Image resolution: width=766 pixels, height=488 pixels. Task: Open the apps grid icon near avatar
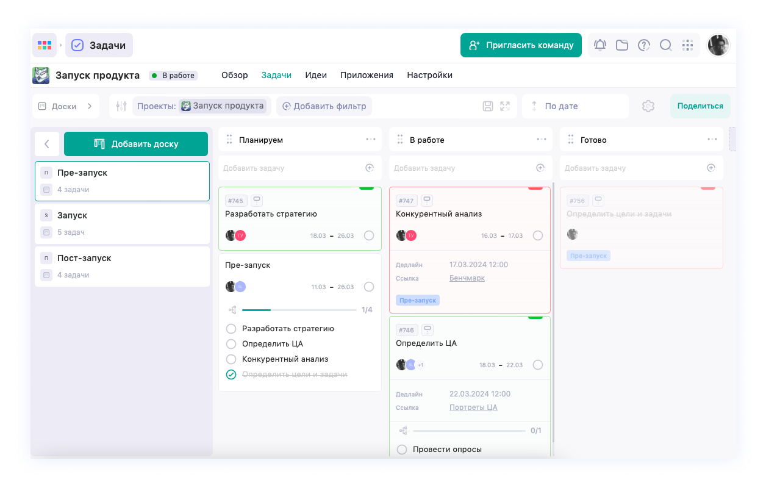click(x=688, y=45)
